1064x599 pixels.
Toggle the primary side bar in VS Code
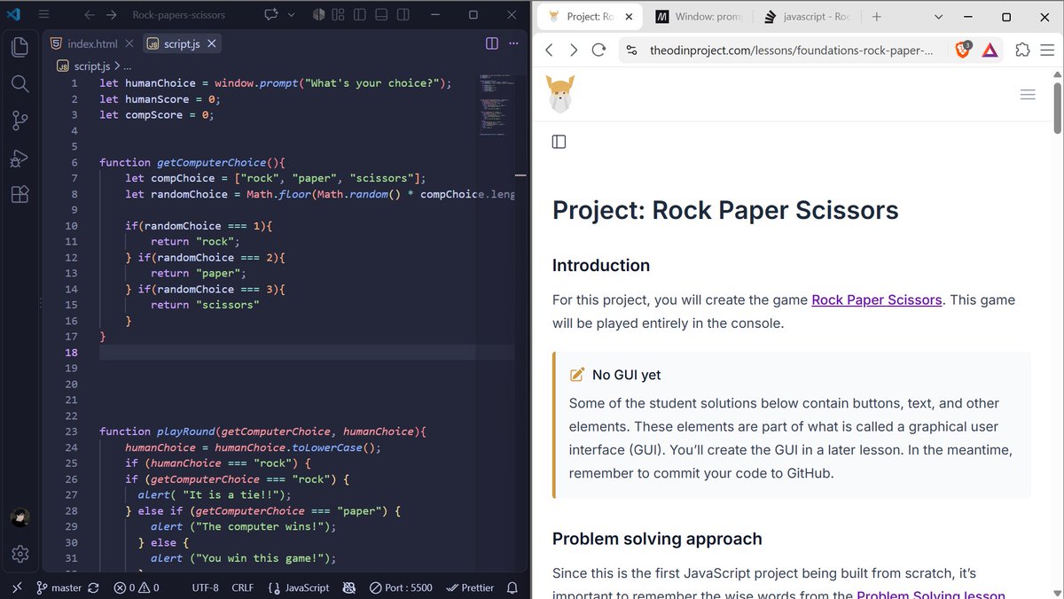point(359,15)
